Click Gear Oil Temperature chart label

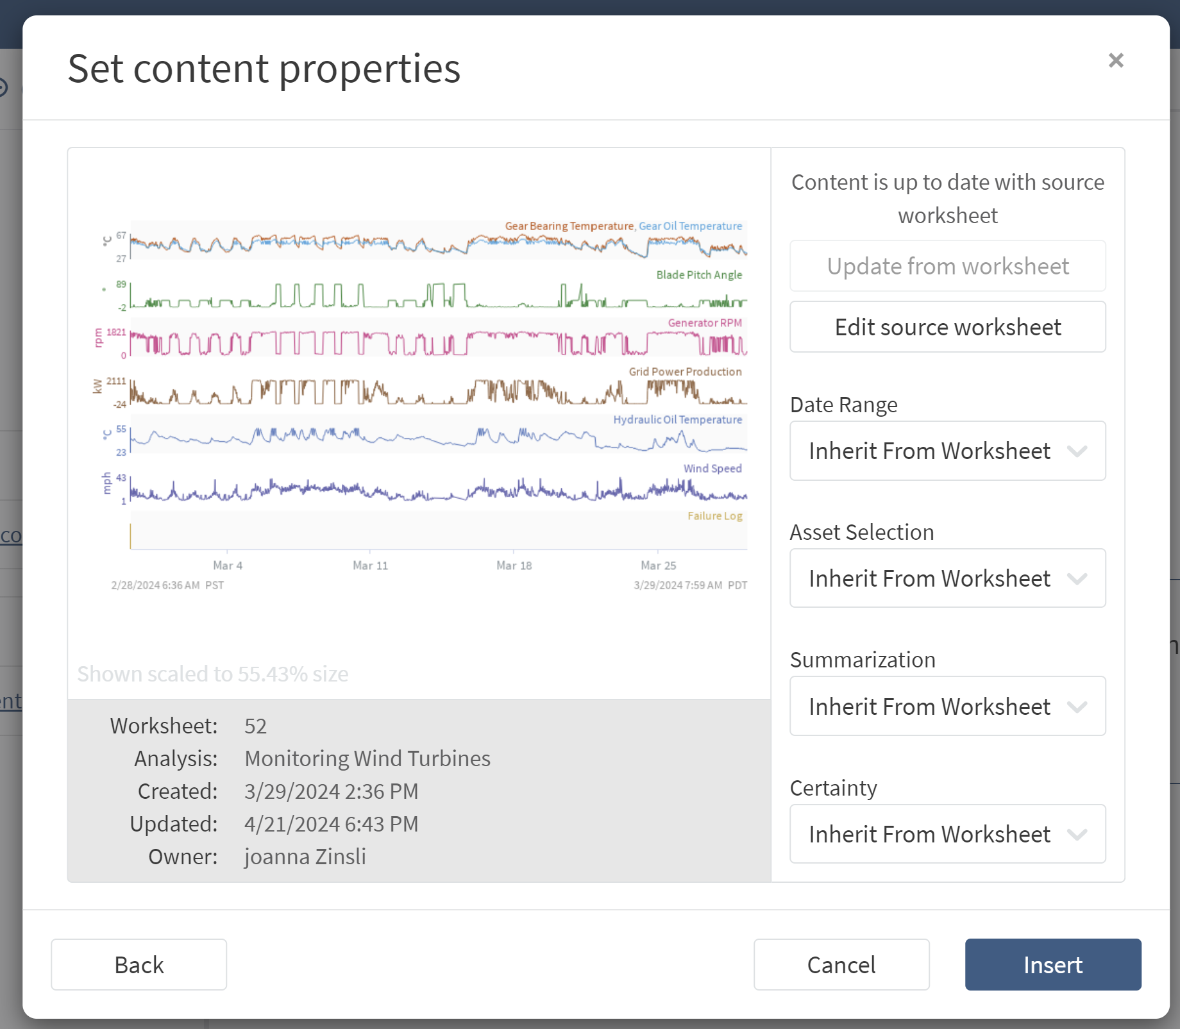[690, 226]
